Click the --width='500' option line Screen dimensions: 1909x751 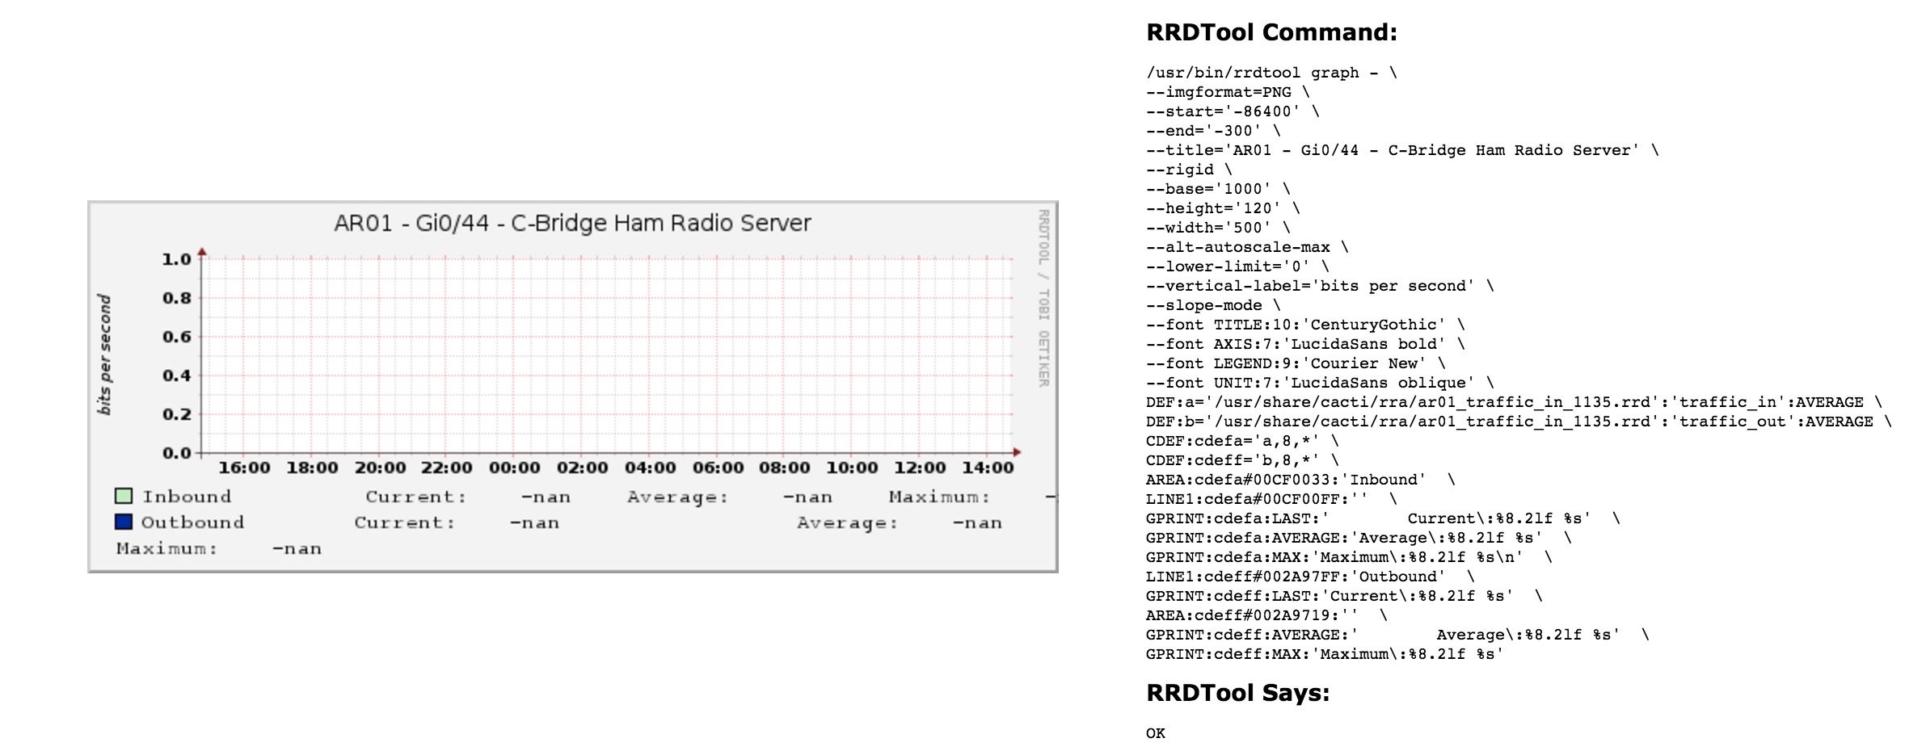click(1218, 228)
